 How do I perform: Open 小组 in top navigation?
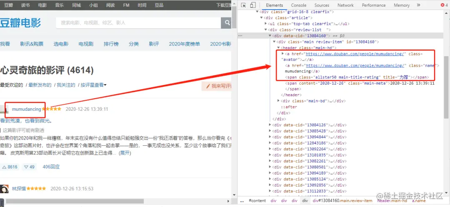tap(93, 5)
